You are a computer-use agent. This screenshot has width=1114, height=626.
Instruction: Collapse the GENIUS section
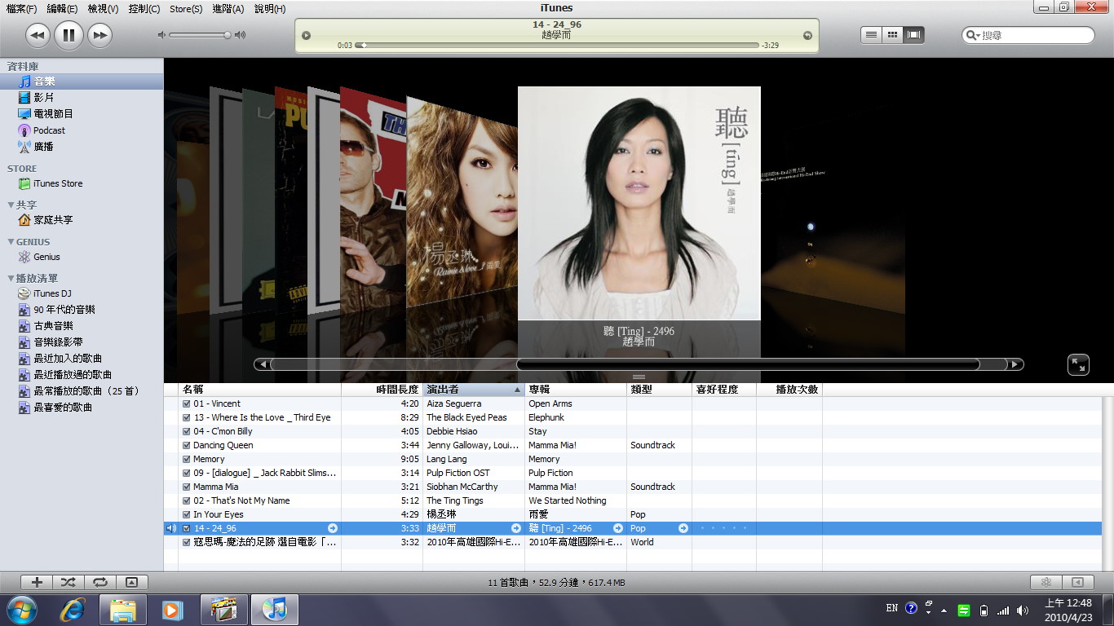11,242
